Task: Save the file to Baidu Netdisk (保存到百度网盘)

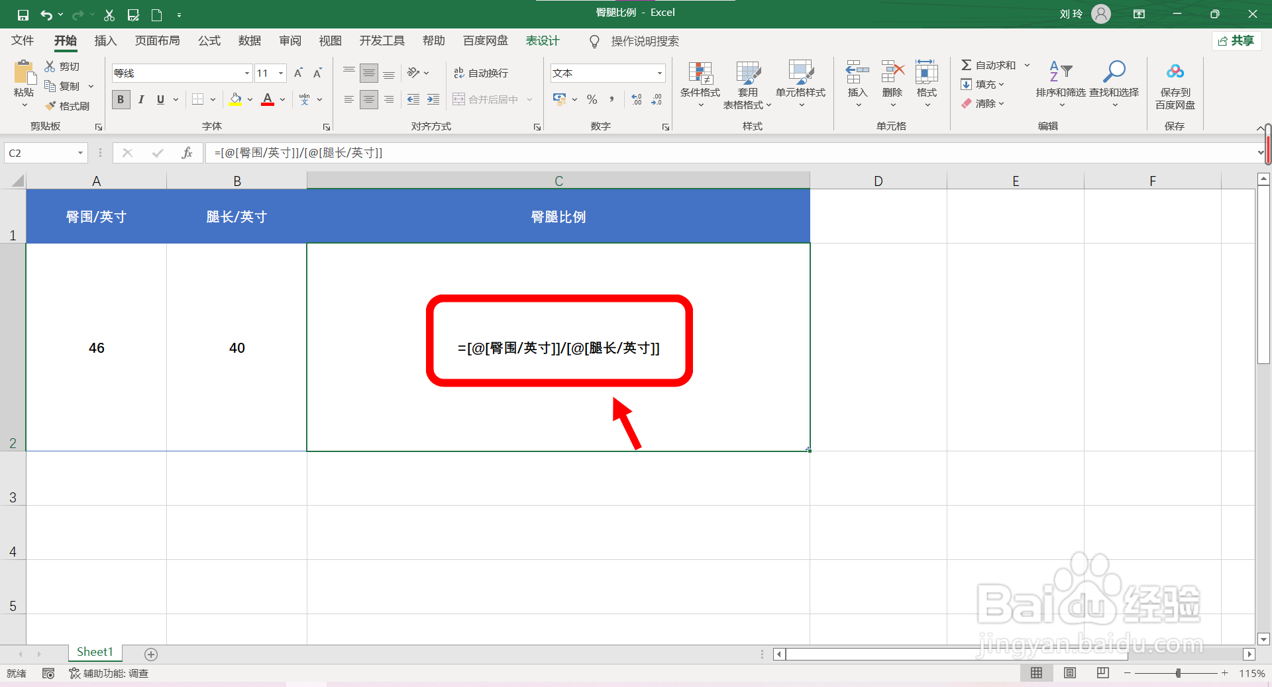Action: [x=1174, y=85]
